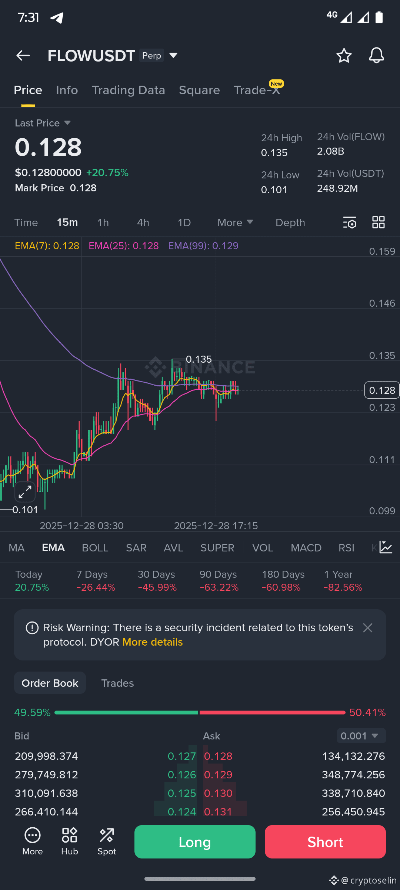
Task: Switch to the Info tab
Action: click(x=67, y=90)
